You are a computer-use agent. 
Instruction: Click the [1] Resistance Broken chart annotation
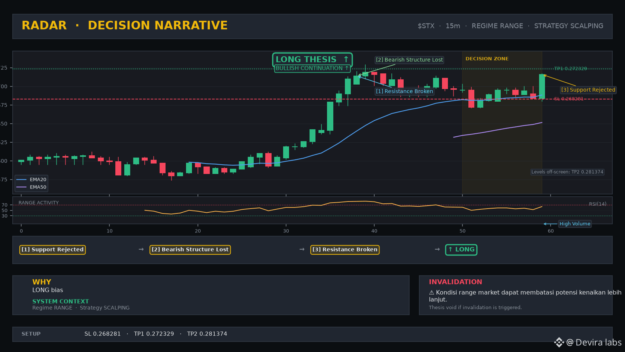point(404,91)
